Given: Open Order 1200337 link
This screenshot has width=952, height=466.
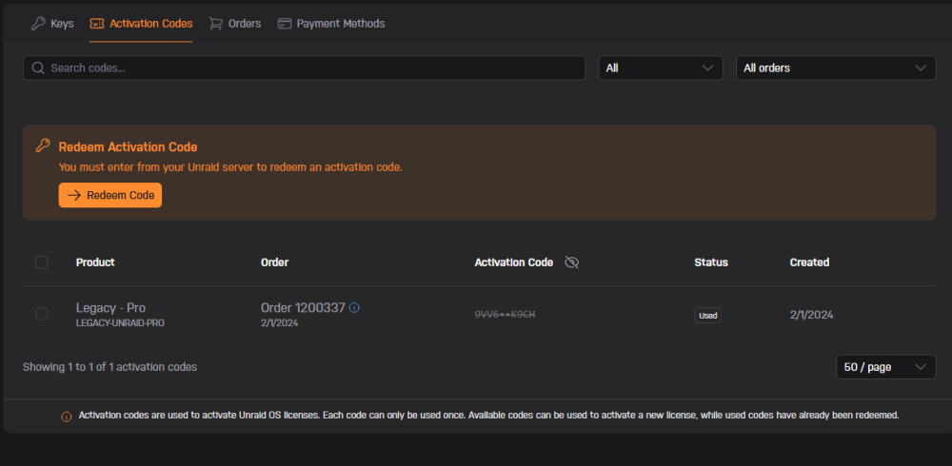Looking at the screenshot, I should (x=303, y=307).
